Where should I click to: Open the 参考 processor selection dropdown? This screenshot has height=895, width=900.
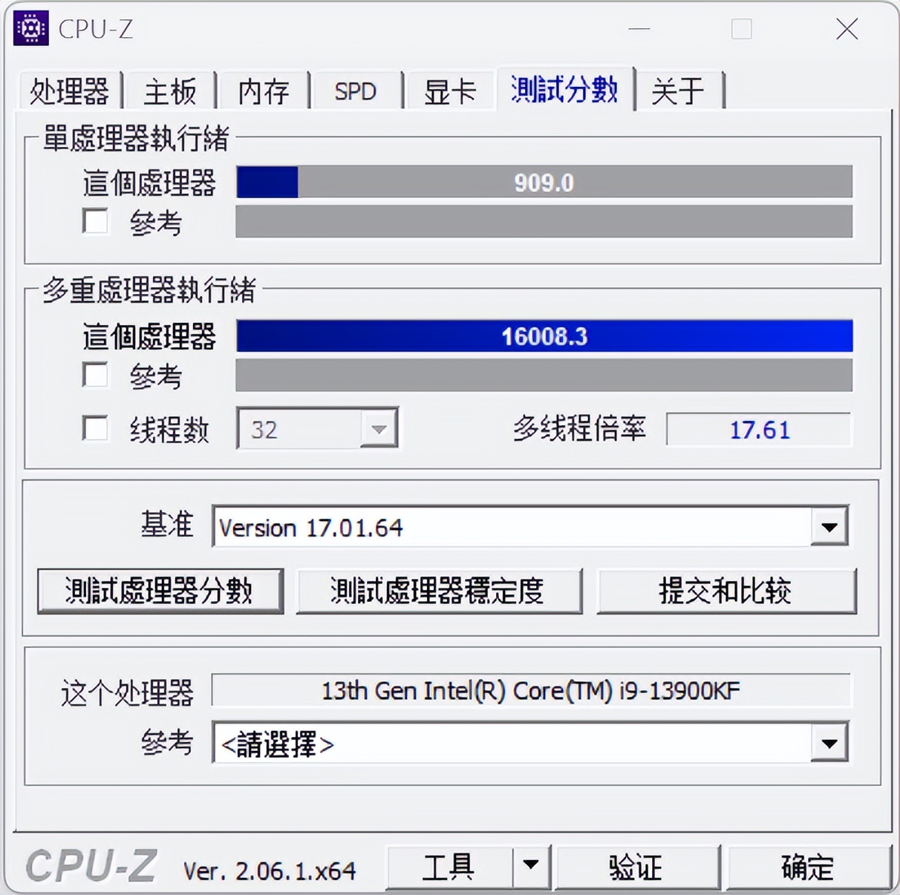coord(831,743)
